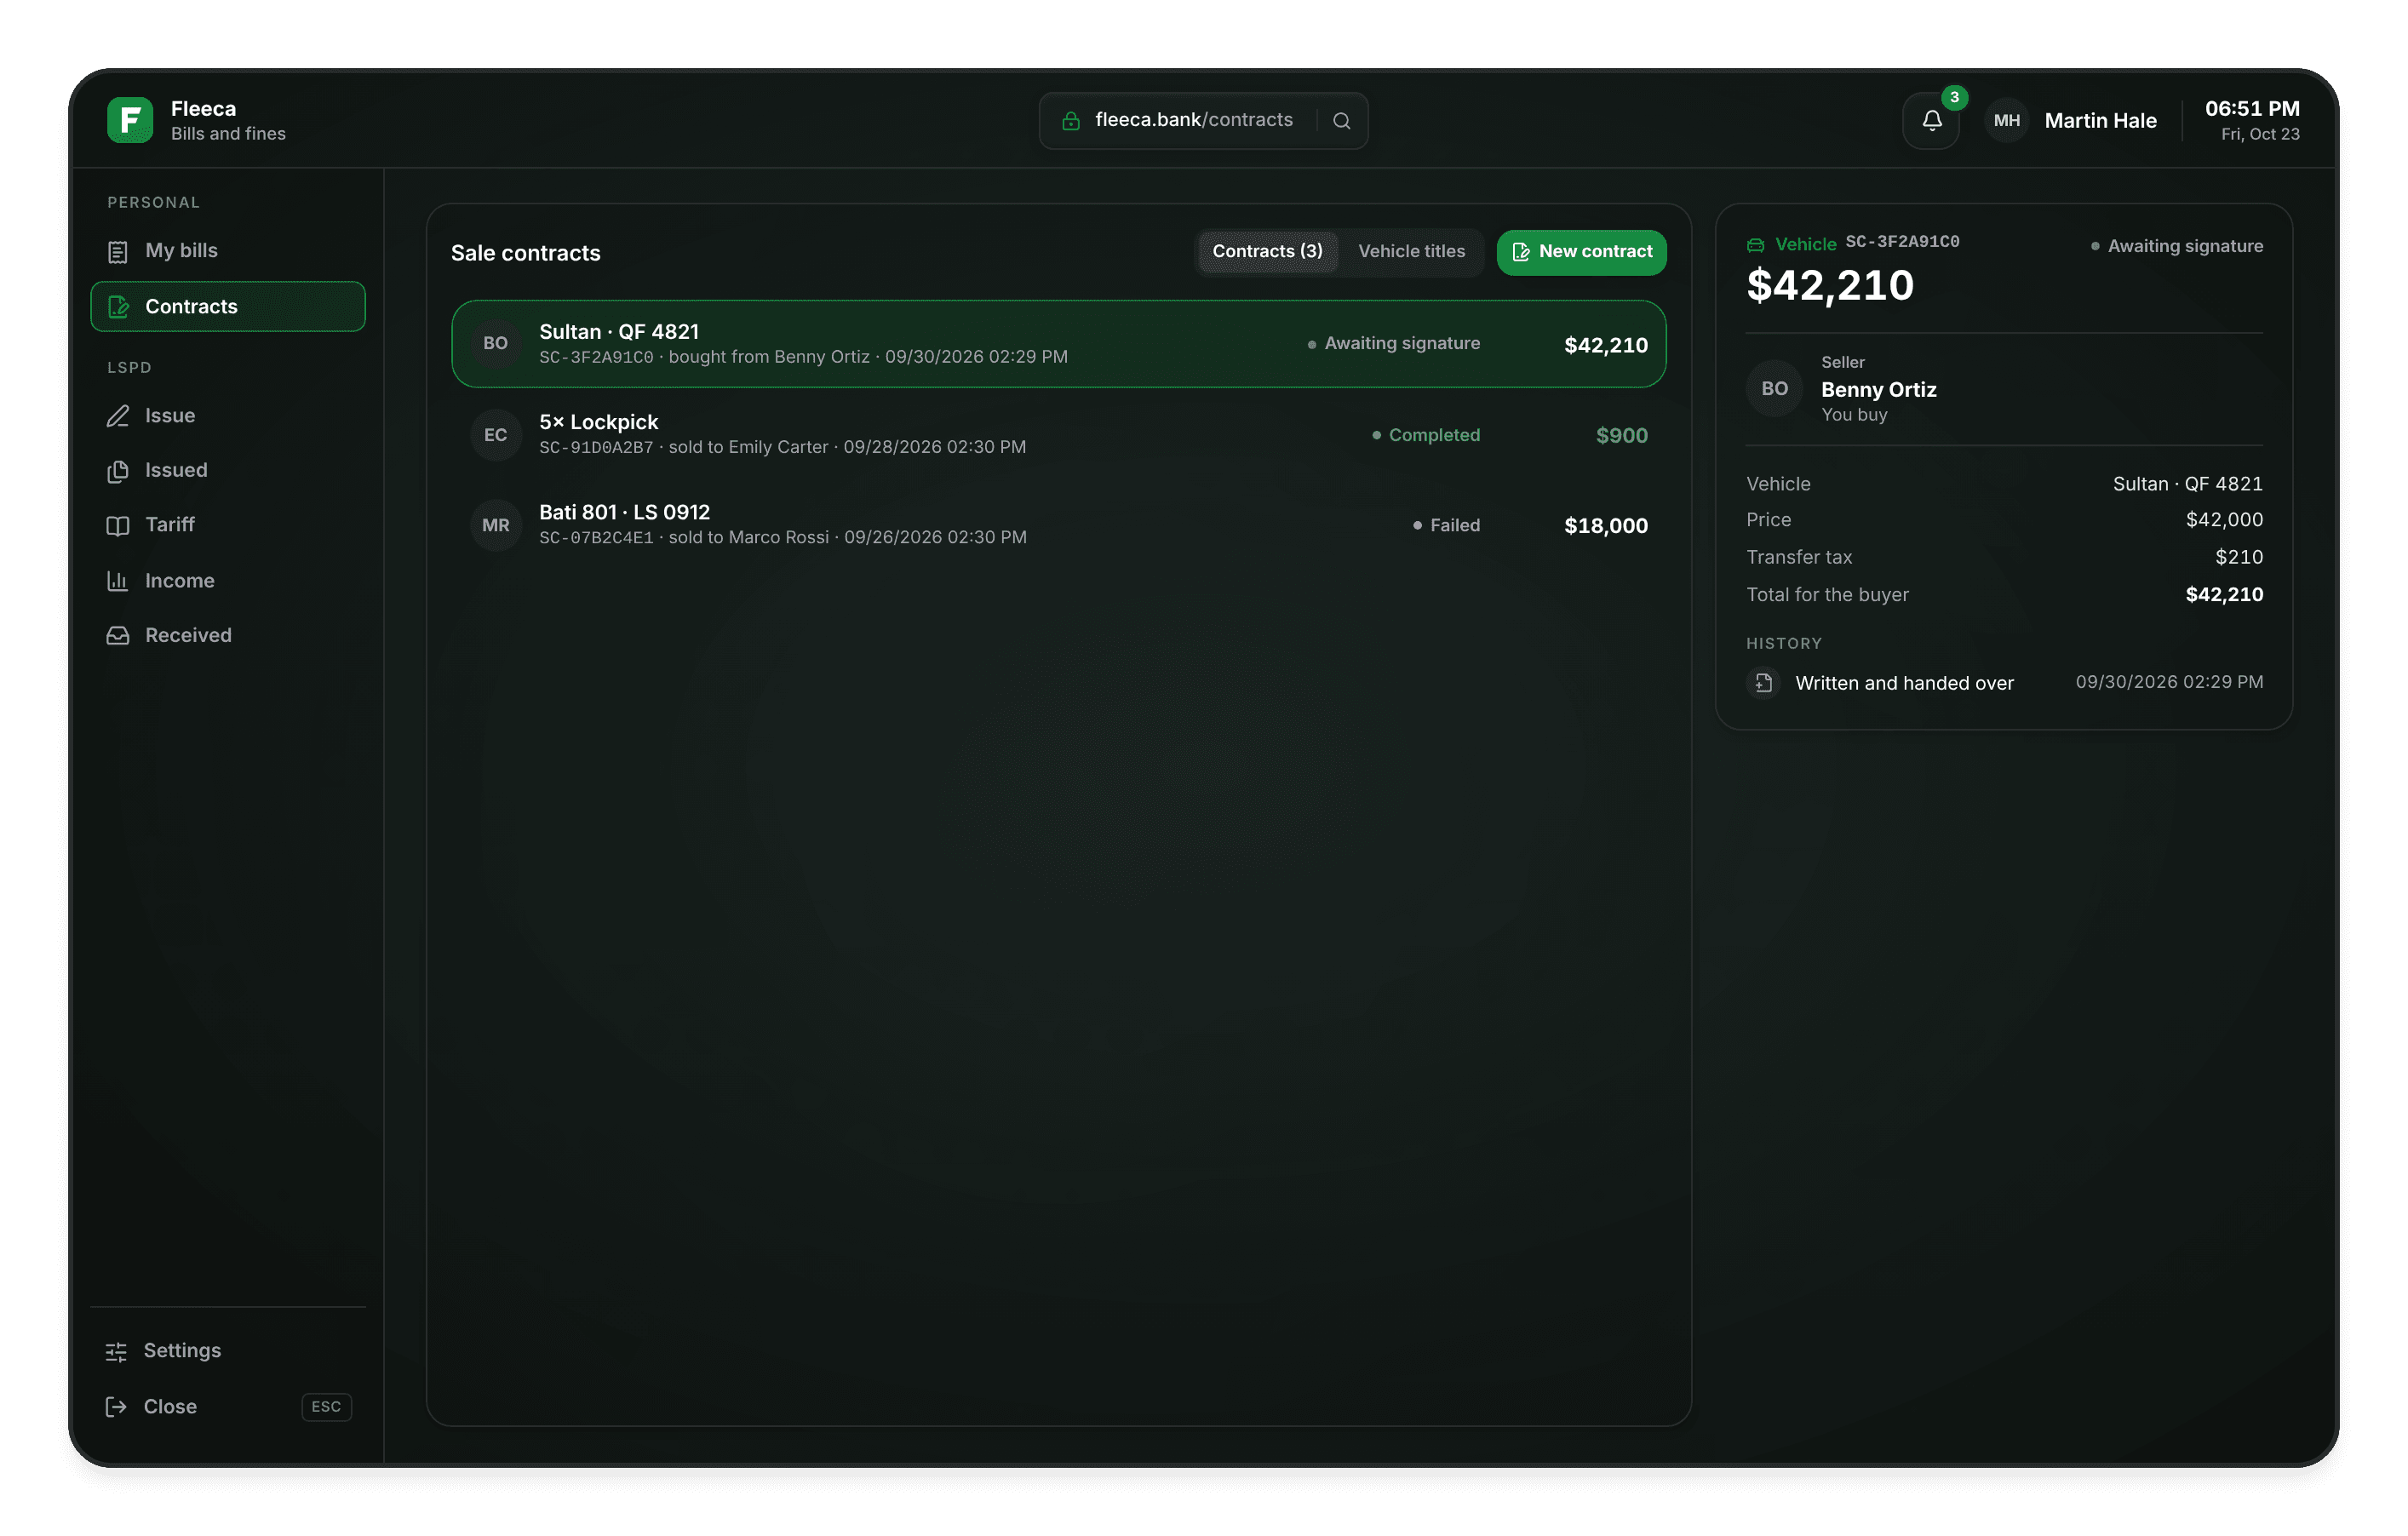
Task: Click the MH profile avatar
Action: point(2006,121)
